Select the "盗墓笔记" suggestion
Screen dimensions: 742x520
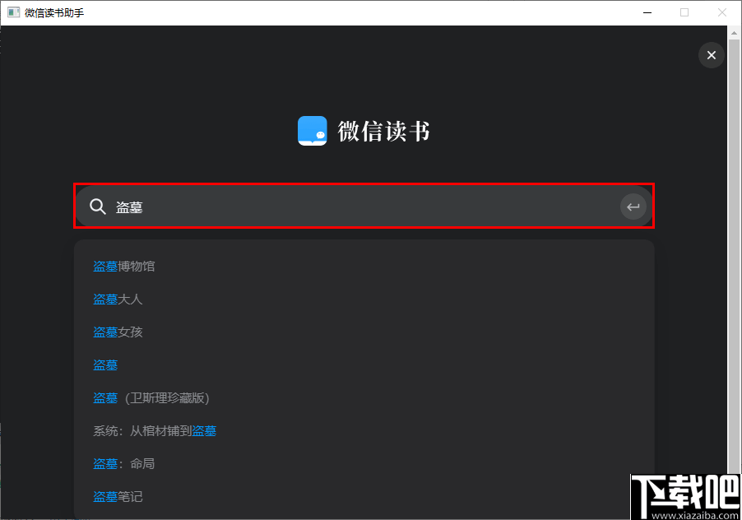118,496
